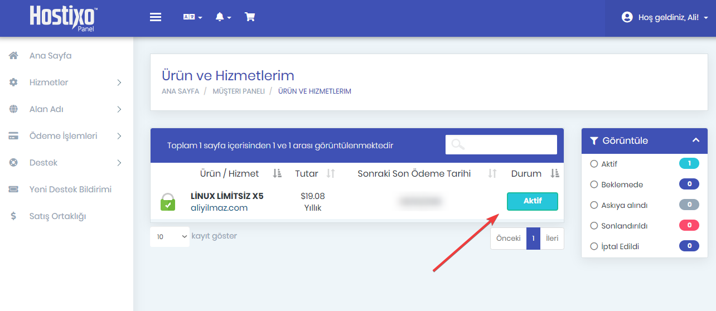Select the Aktif filter radio button

[594, 164]
